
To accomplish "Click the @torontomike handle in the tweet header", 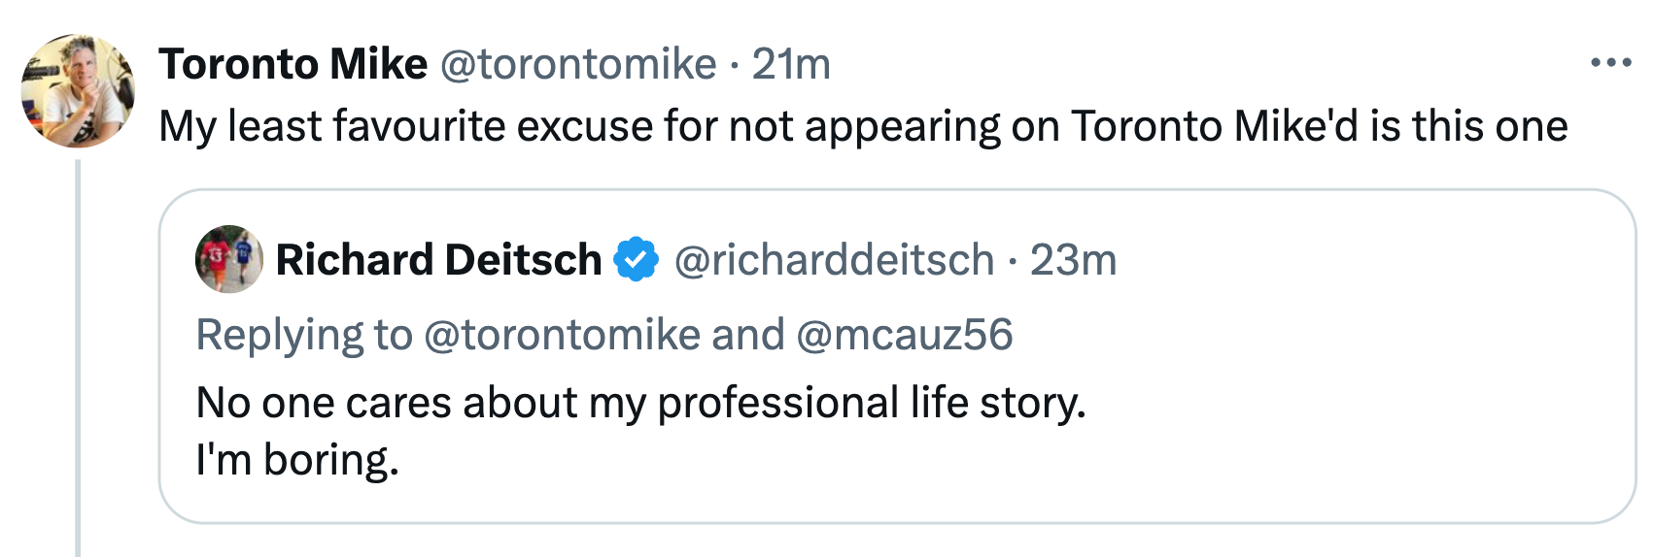I will pyautogui.click(x=578, y=65).
